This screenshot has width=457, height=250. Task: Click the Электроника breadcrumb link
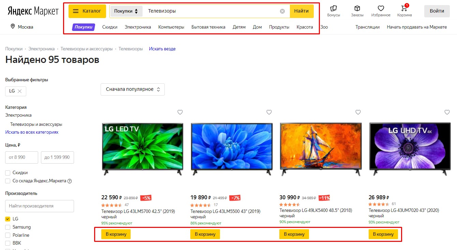pos(42,49)
